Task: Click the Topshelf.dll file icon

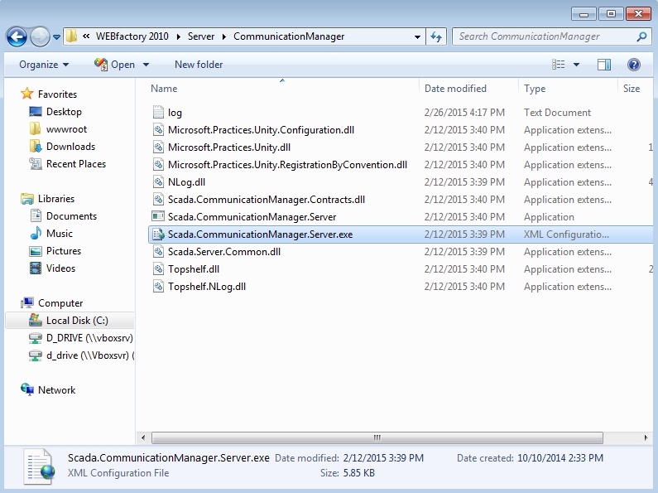Action: (x=158, y=269)
